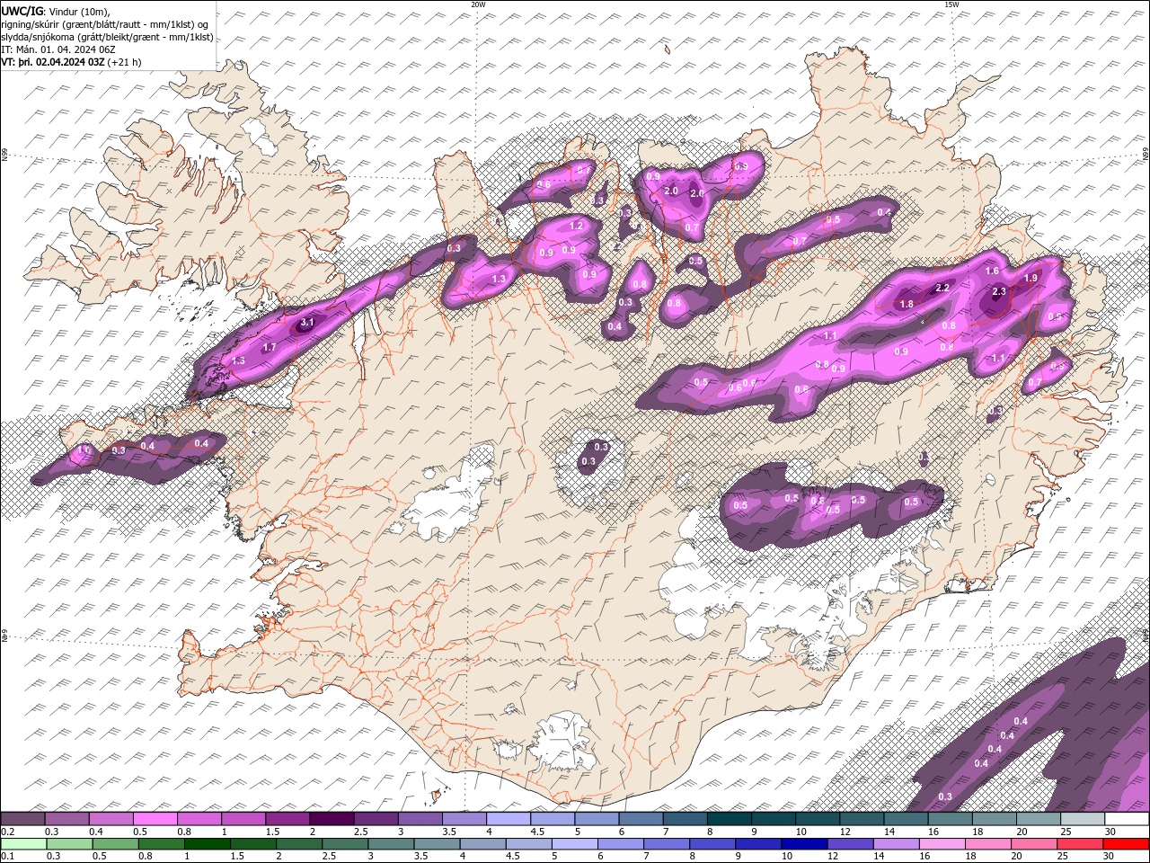
Task: Click the 2.3 precipitation value label
Action: pyautogui.click(x=999, y=291)
